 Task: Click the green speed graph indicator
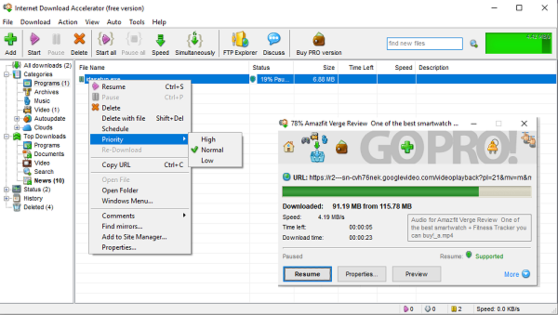point(518,43)
